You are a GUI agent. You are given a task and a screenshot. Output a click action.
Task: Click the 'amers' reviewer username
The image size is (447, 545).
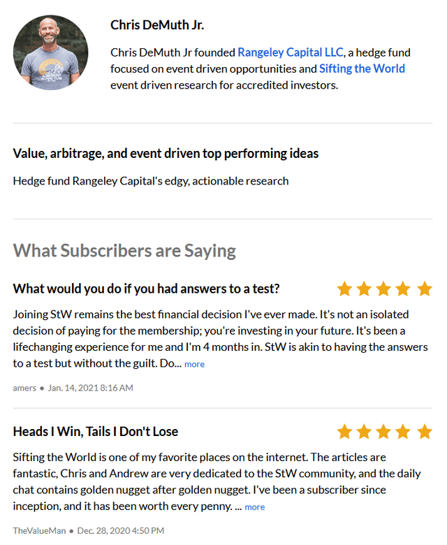24,388
